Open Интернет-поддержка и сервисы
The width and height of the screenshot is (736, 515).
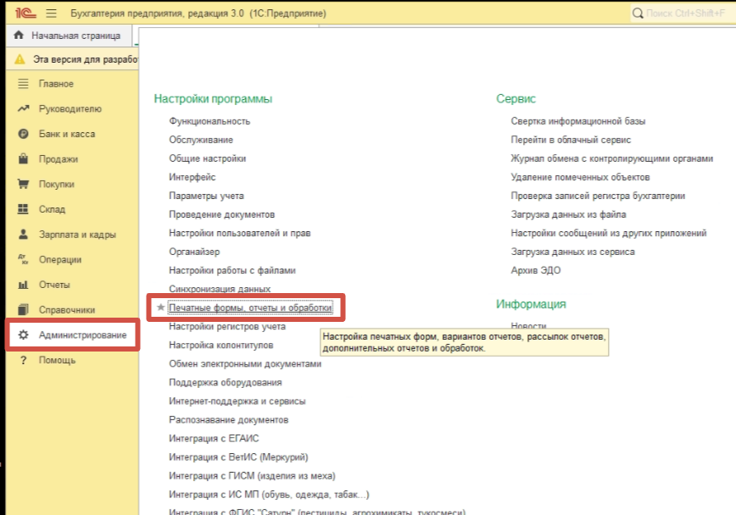237,401
